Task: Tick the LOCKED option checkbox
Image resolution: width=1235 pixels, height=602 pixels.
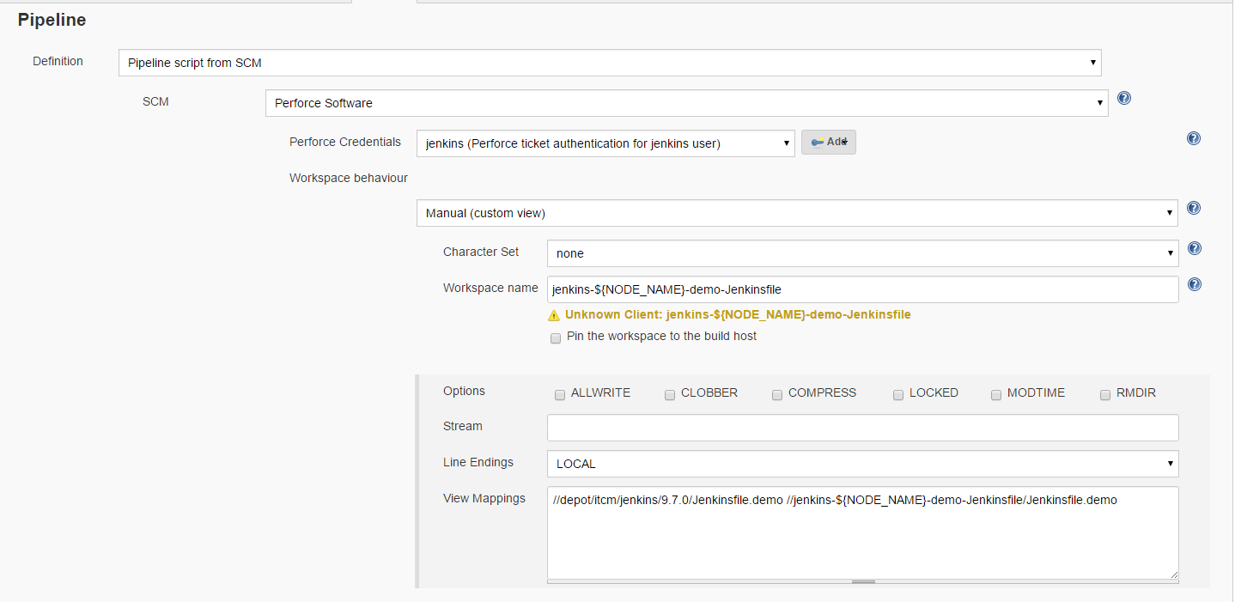Action: pyautogui.click(x=898, y=395)
